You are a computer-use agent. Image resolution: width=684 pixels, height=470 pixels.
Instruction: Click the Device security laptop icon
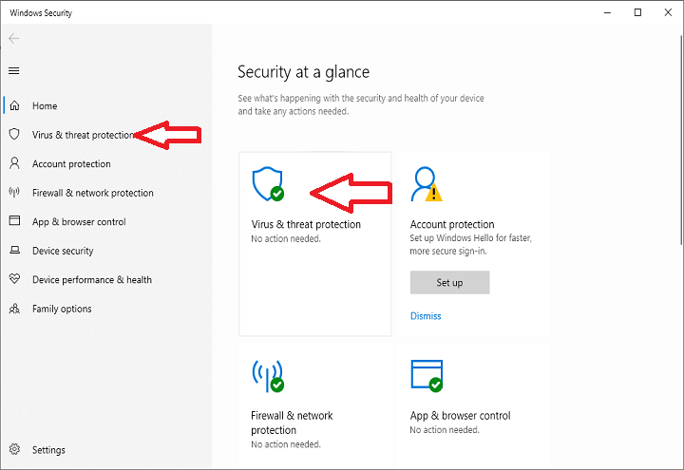[14, 251]
